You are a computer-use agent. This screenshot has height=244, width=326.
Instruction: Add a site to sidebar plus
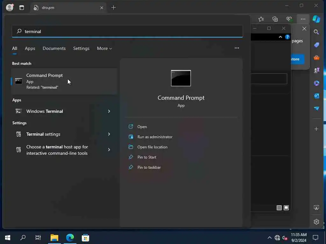(316, 129)
